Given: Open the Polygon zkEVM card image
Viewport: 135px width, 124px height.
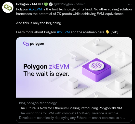Looking at the screenshot, I should click(x=74, y=67).
